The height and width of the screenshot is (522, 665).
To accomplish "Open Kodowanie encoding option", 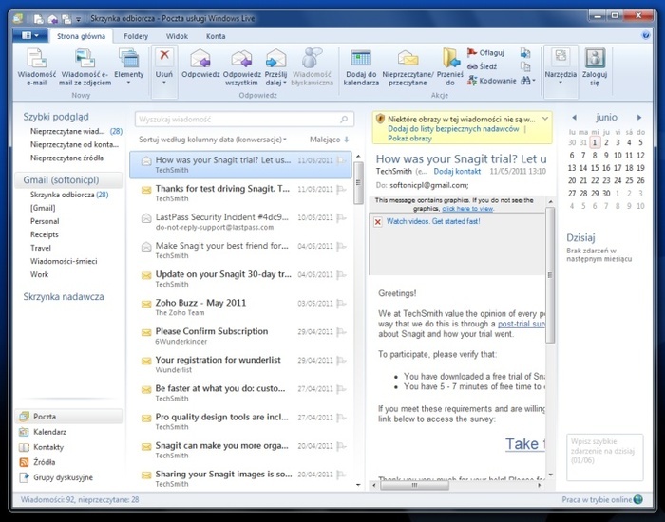I will click(492, 81).
